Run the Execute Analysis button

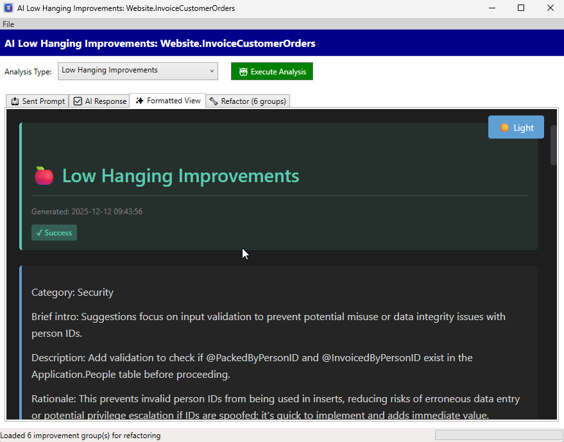tap(271, 72)
